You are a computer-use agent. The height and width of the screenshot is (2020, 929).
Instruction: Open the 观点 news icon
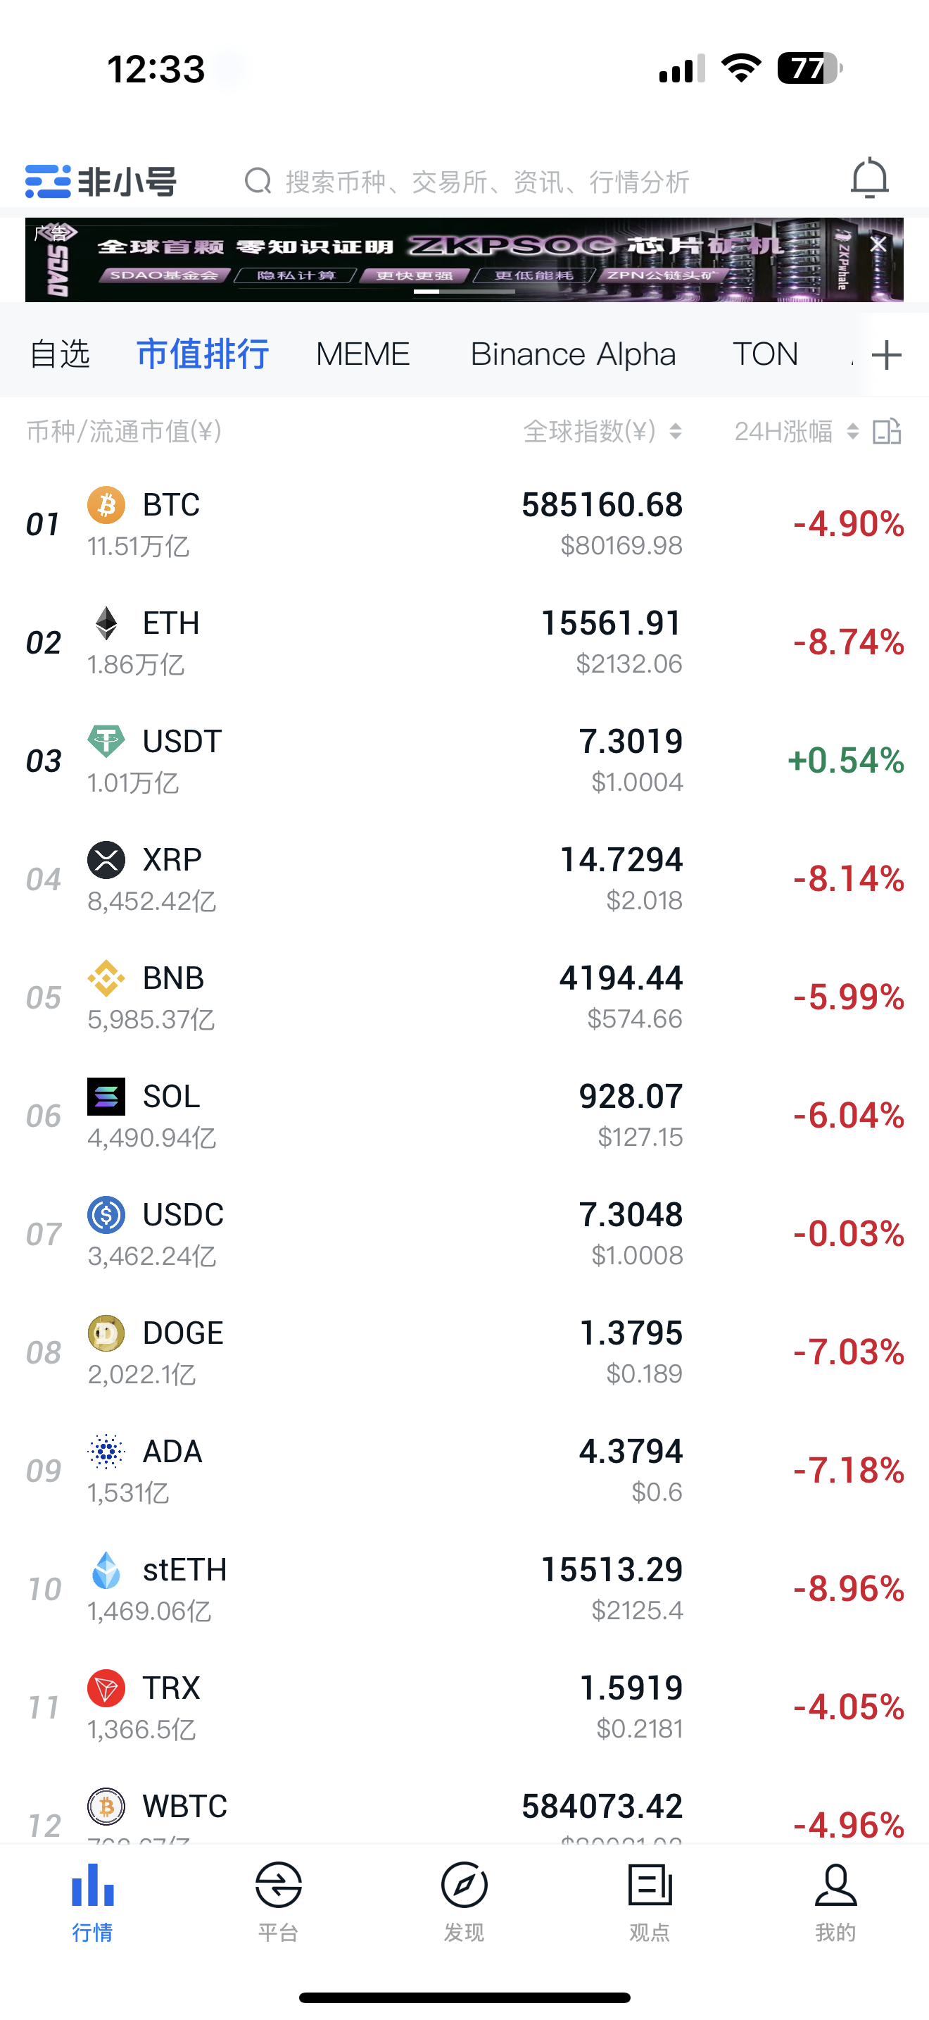(x=650, y=1885)
